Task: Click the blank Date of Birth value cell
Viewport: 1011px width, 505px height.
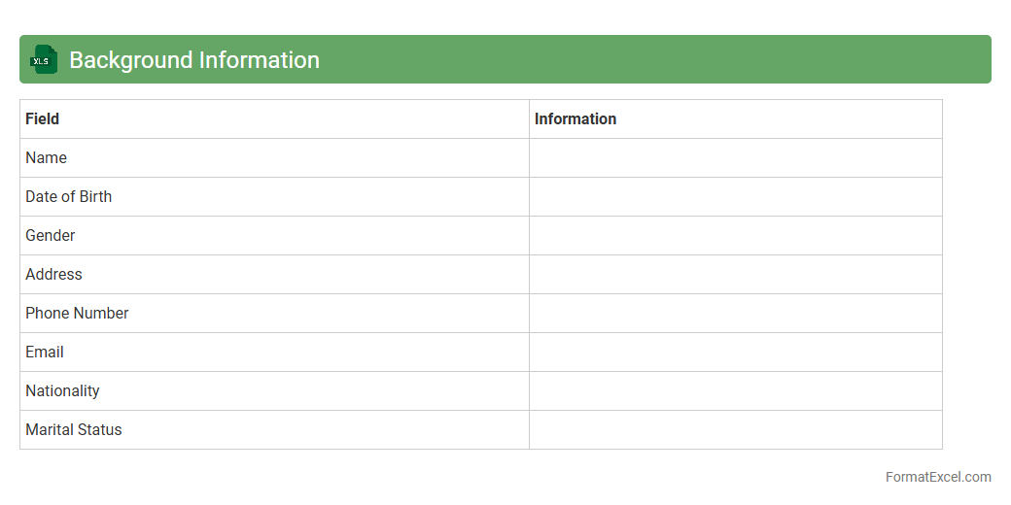Action: [735, 197]
